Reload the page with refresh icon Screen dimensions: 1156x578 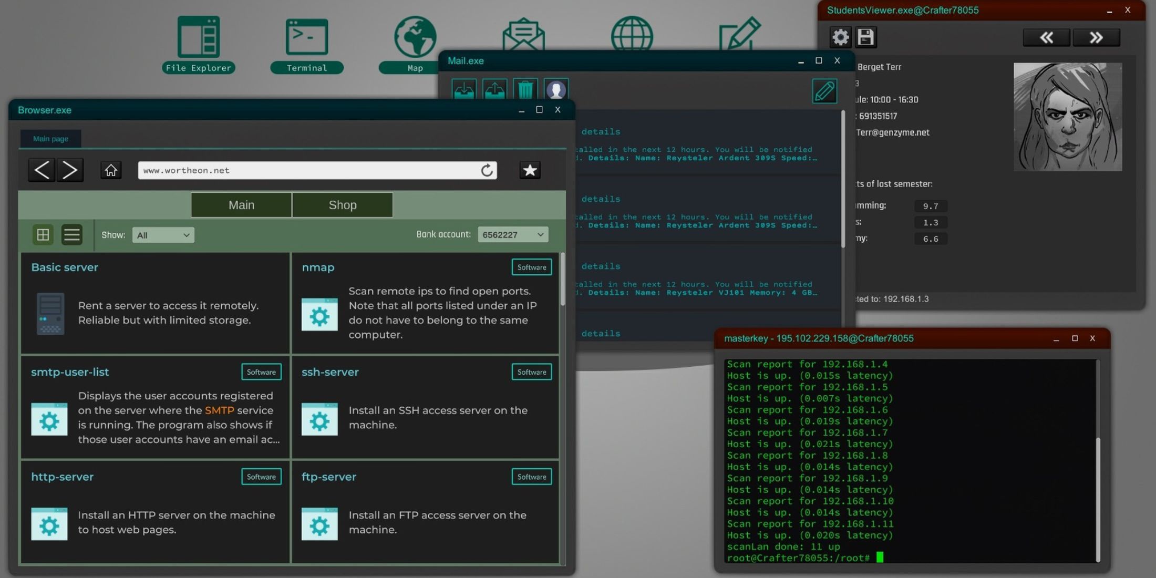click(487, 170)
